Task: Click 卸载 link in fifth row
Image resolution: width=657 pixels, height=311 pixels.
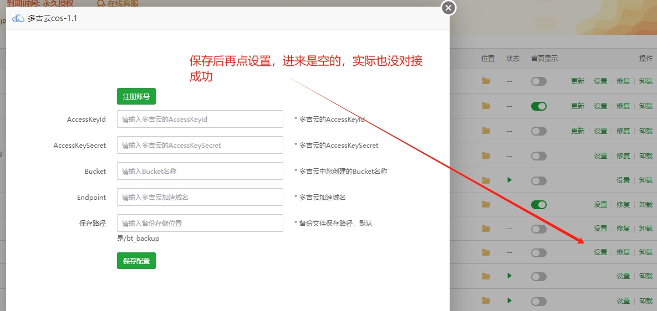Action: [x=646, y=180]
